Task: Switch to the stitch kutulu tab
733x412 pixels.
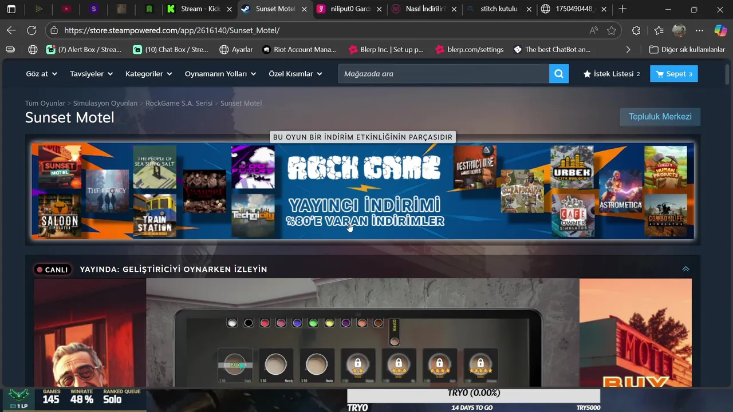Action: coord(500,9)
